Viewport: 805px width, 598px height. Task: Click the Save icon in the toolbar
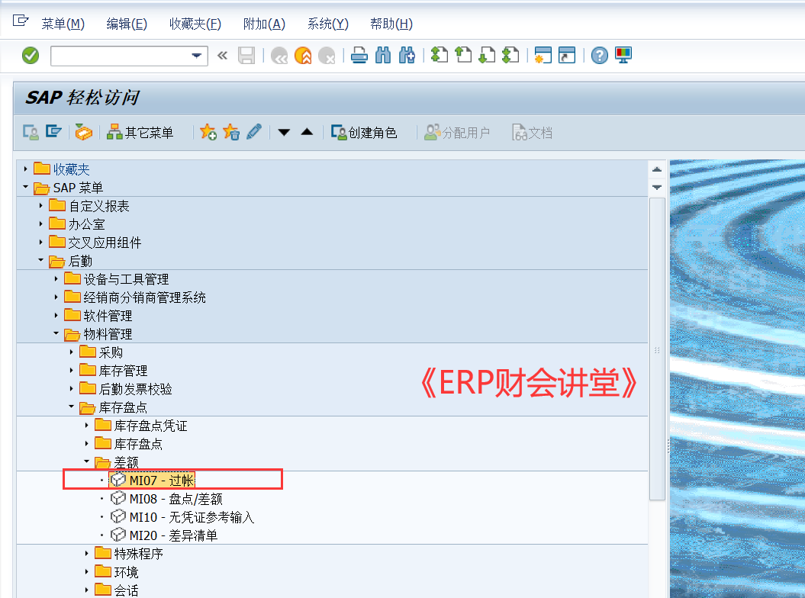[x=246, y=55]
